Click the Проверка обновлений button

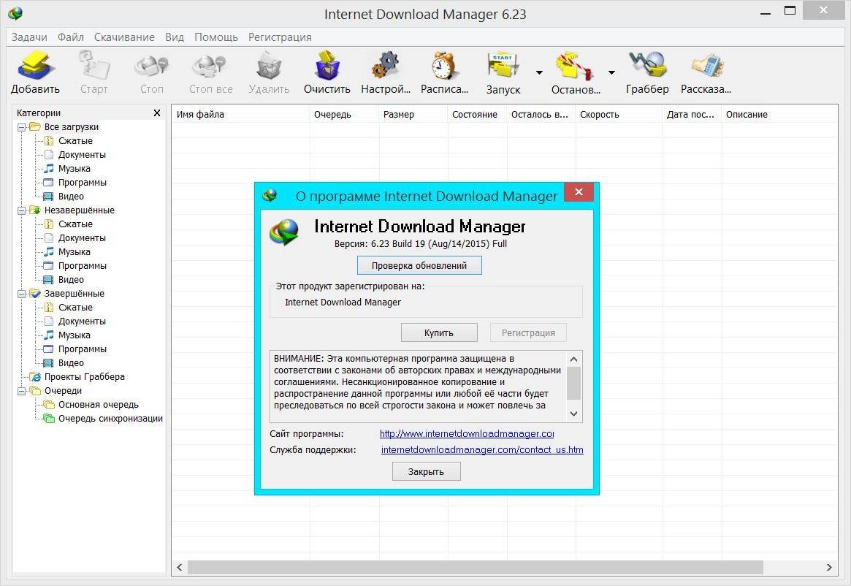[419, 265]
